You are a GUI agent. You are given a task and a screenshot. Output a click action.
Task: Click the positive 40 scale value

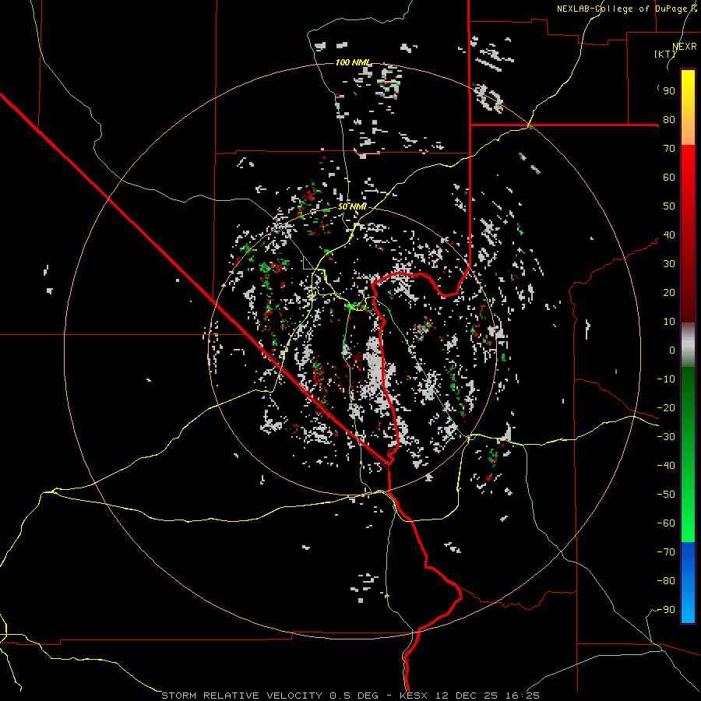[669, 235]
